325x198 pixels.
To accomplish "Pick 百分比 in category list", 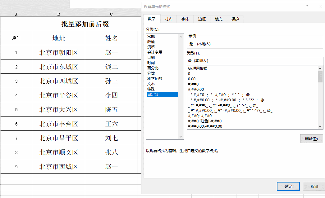I will click(162, 68).
